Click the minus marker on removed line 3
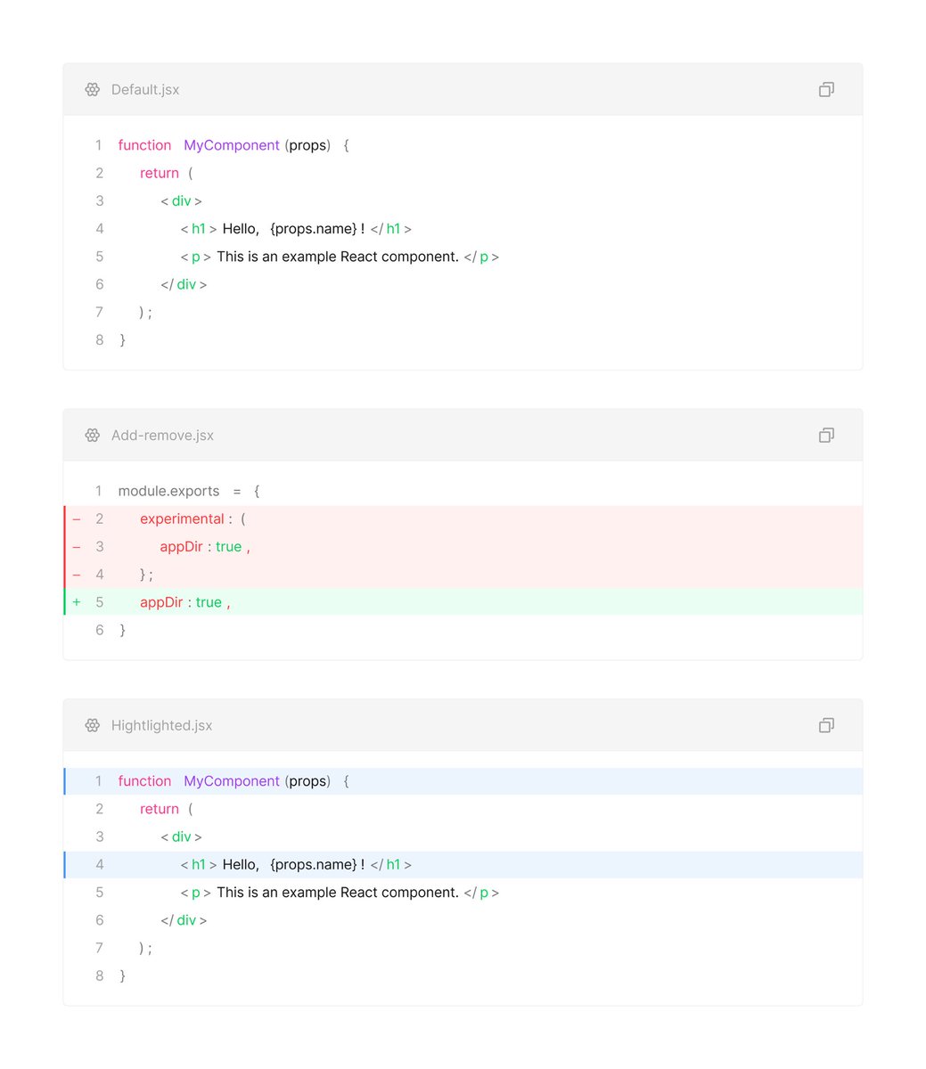 click(77, 546)
